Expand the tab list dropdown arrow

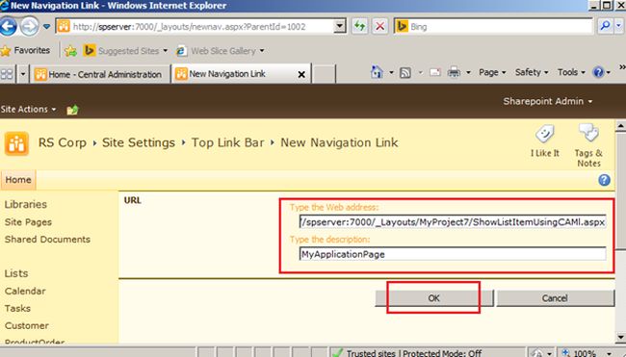click(x=23, y=74)
